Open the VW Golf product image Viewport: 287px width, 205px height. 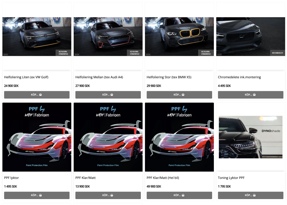[37, 37]
